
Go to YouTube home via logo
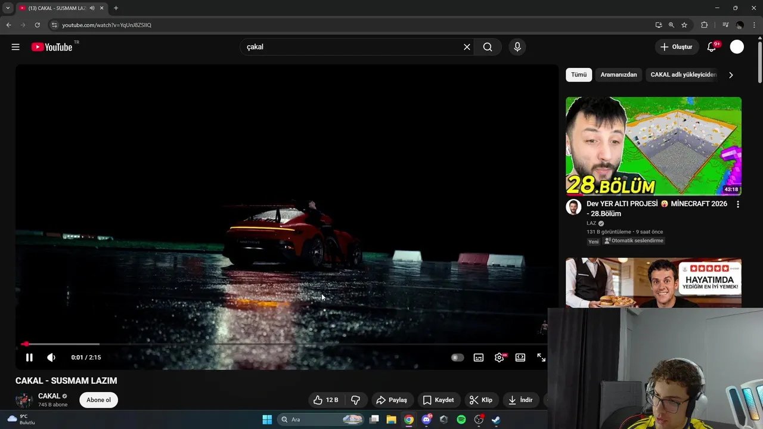52,47
